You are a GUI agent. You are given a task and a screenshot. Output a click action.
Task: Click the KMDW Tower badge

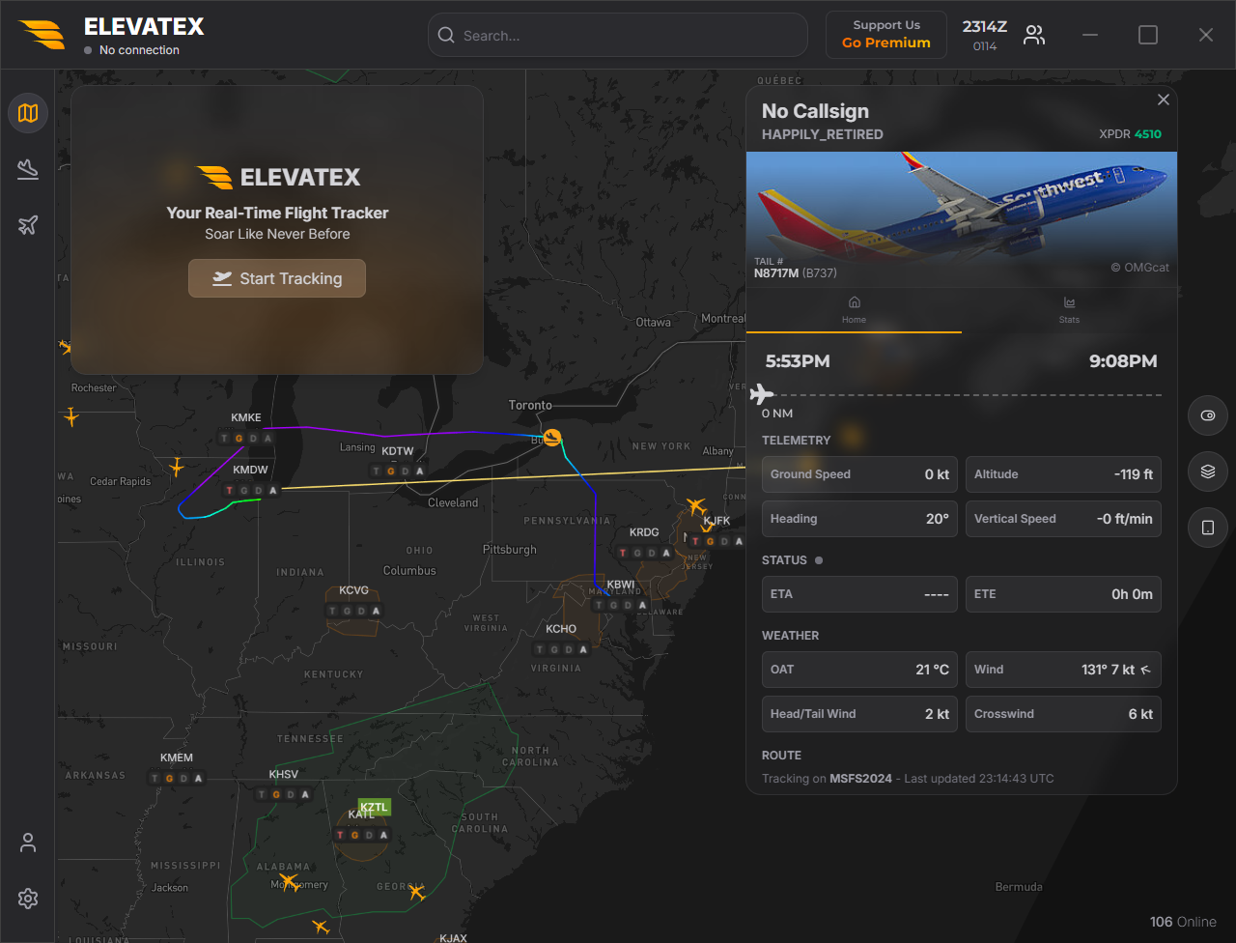[x=230, y=491]
